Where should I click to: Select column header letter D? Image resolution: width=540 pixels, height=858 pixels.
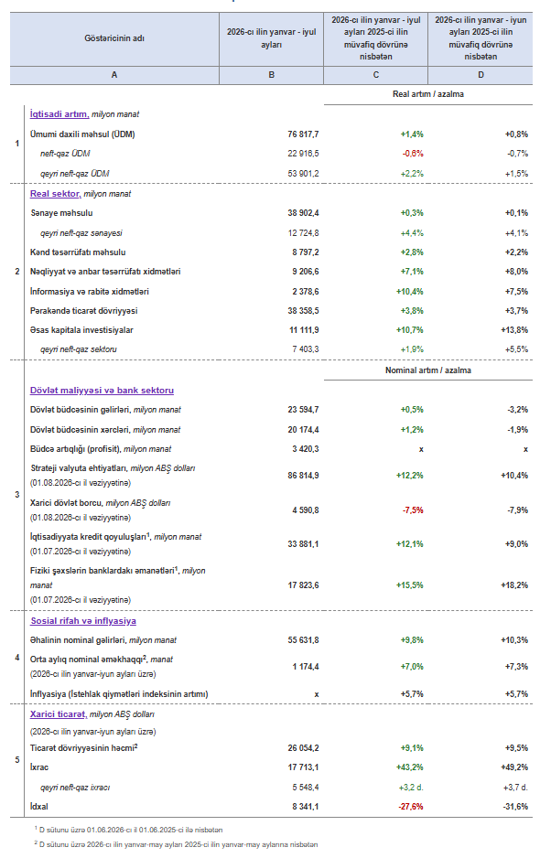tap(481, 75)
